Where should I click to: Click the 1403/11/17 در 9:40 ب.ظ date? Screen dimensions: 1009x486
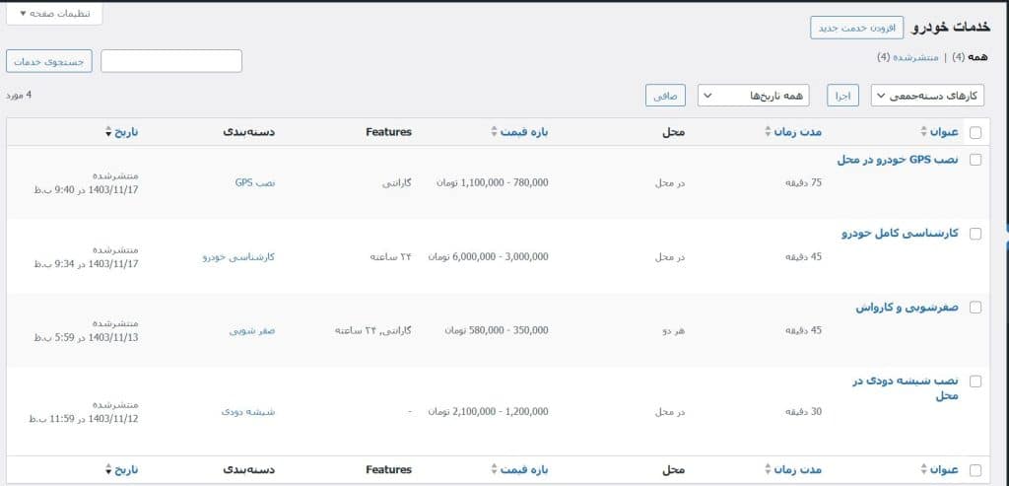[87, 190]
